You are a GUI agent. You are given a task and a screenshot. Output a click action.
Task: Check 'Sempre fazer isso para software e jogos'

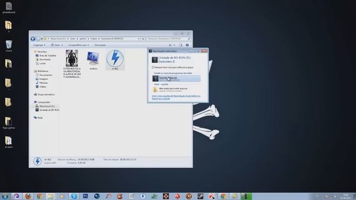pos(153,67)
